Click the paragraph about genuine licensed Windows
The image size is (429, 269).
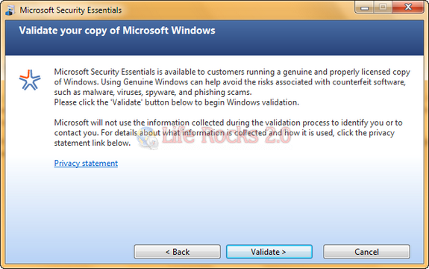pos(232,82)
